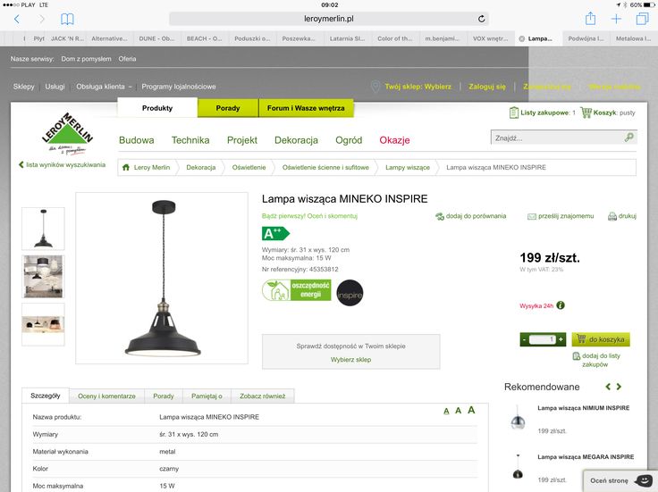Open the Dekoracja category menu
The width and height of the screenshot is (658, 492).
pyautogui.click(x=296, y=140)
